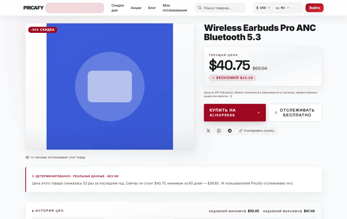347x219 pixels.
Task: Click the blue product image thumbnail
Action: coord(110,86)
